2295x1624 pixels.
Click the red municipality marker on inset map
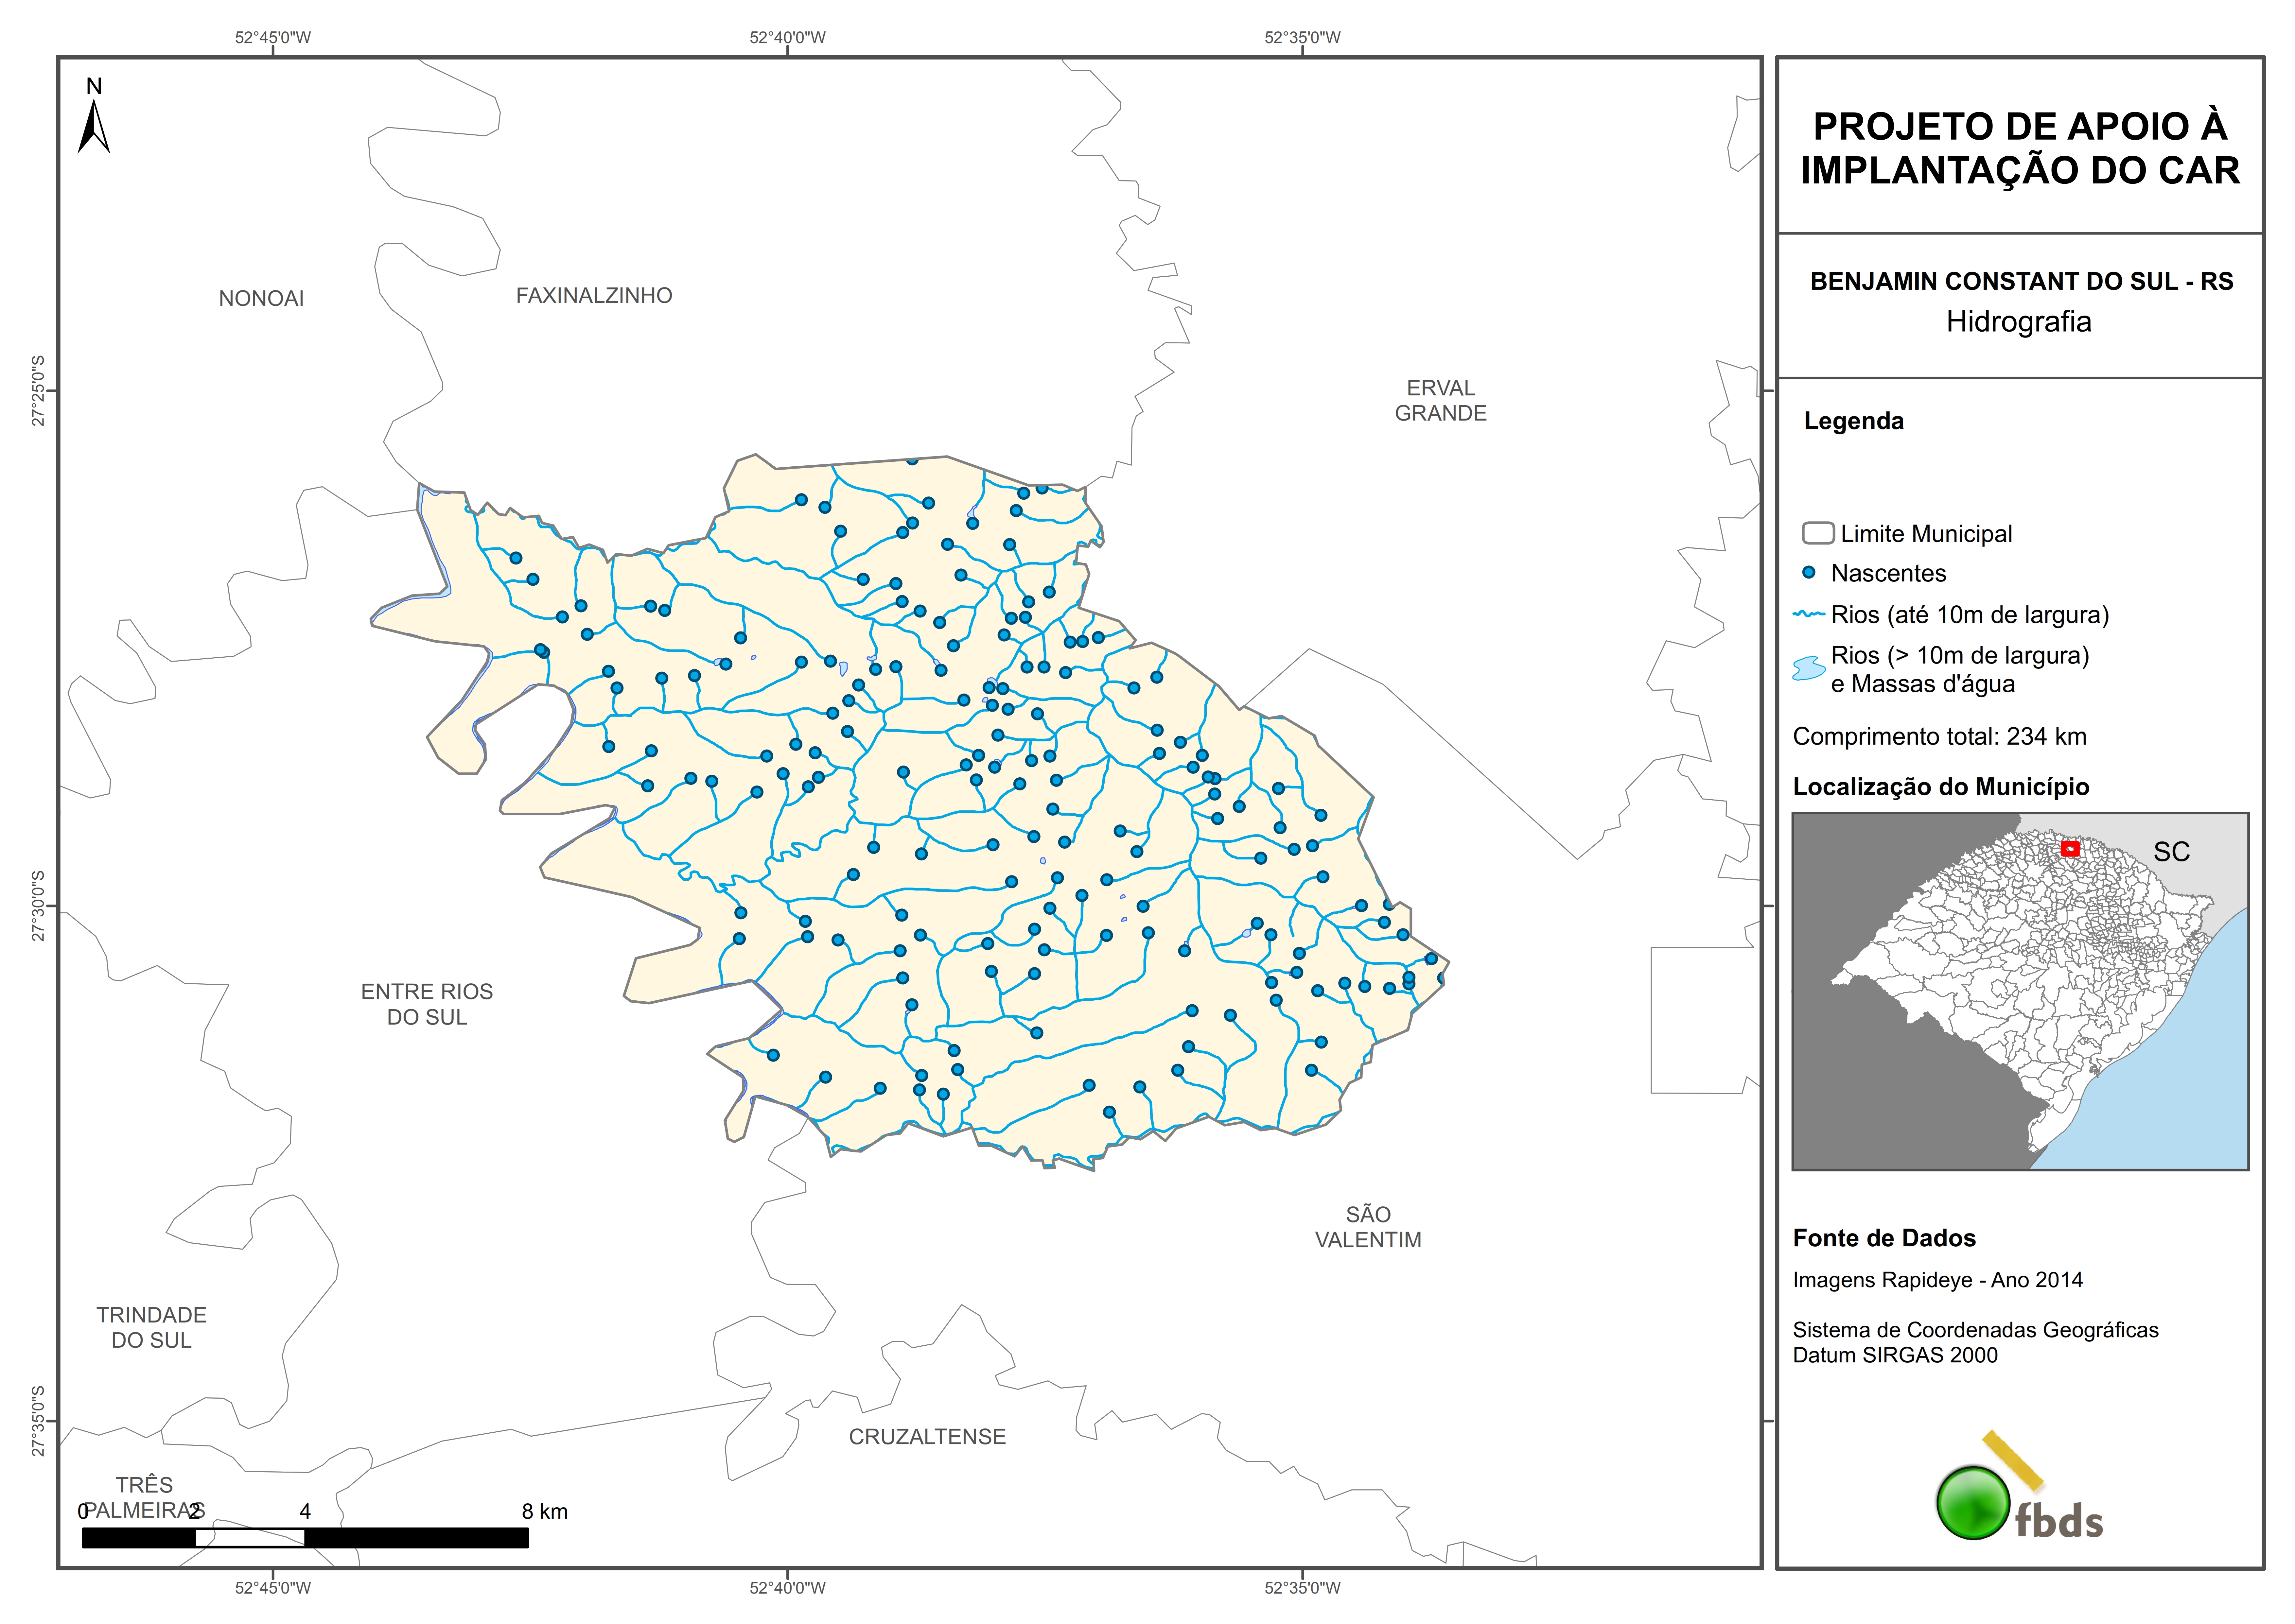[2070, 849]
